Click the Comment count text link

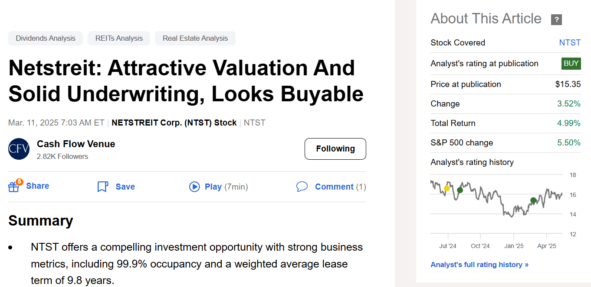pos(334,187)
